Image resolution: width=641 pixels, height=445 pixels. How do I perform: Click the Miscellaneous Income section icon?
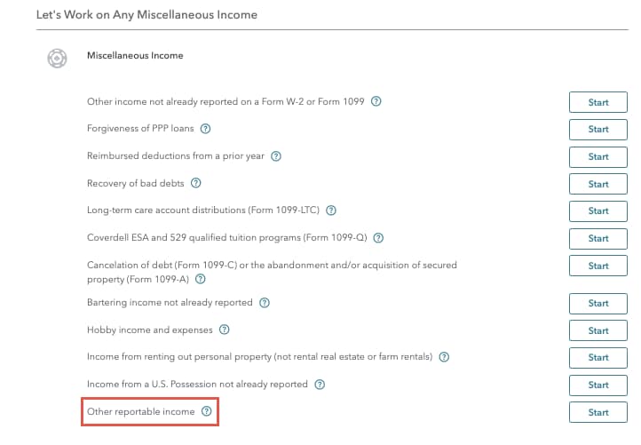(57, 58)
